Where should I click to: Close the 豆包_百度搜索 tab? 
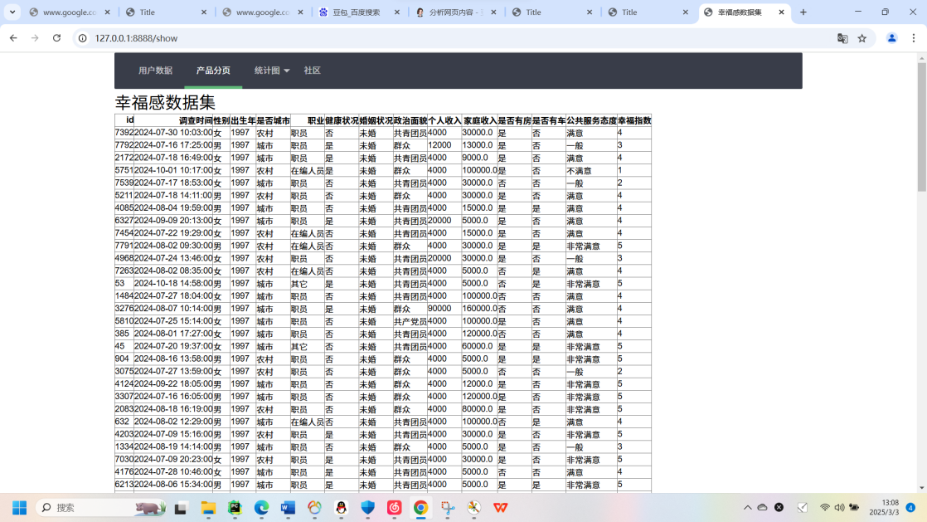pos(396,12)
